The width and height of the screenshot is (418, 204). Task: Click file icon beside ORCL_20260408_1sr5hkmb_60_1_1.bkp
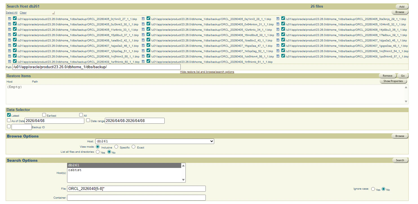coord(10,61)
